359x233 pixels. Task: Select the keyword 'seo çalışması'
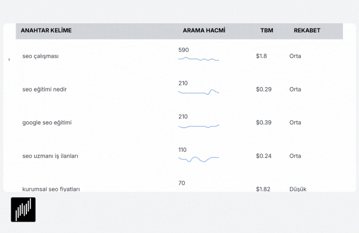41,56
